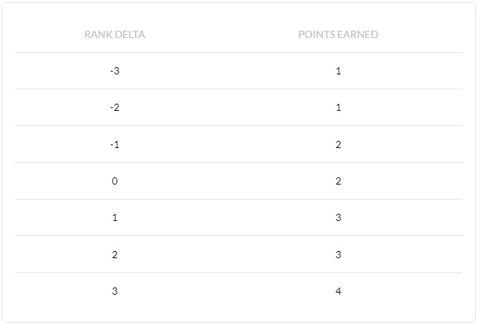Click the POINTS EARNED column header
Screen dimensions: 478x324
338,34
